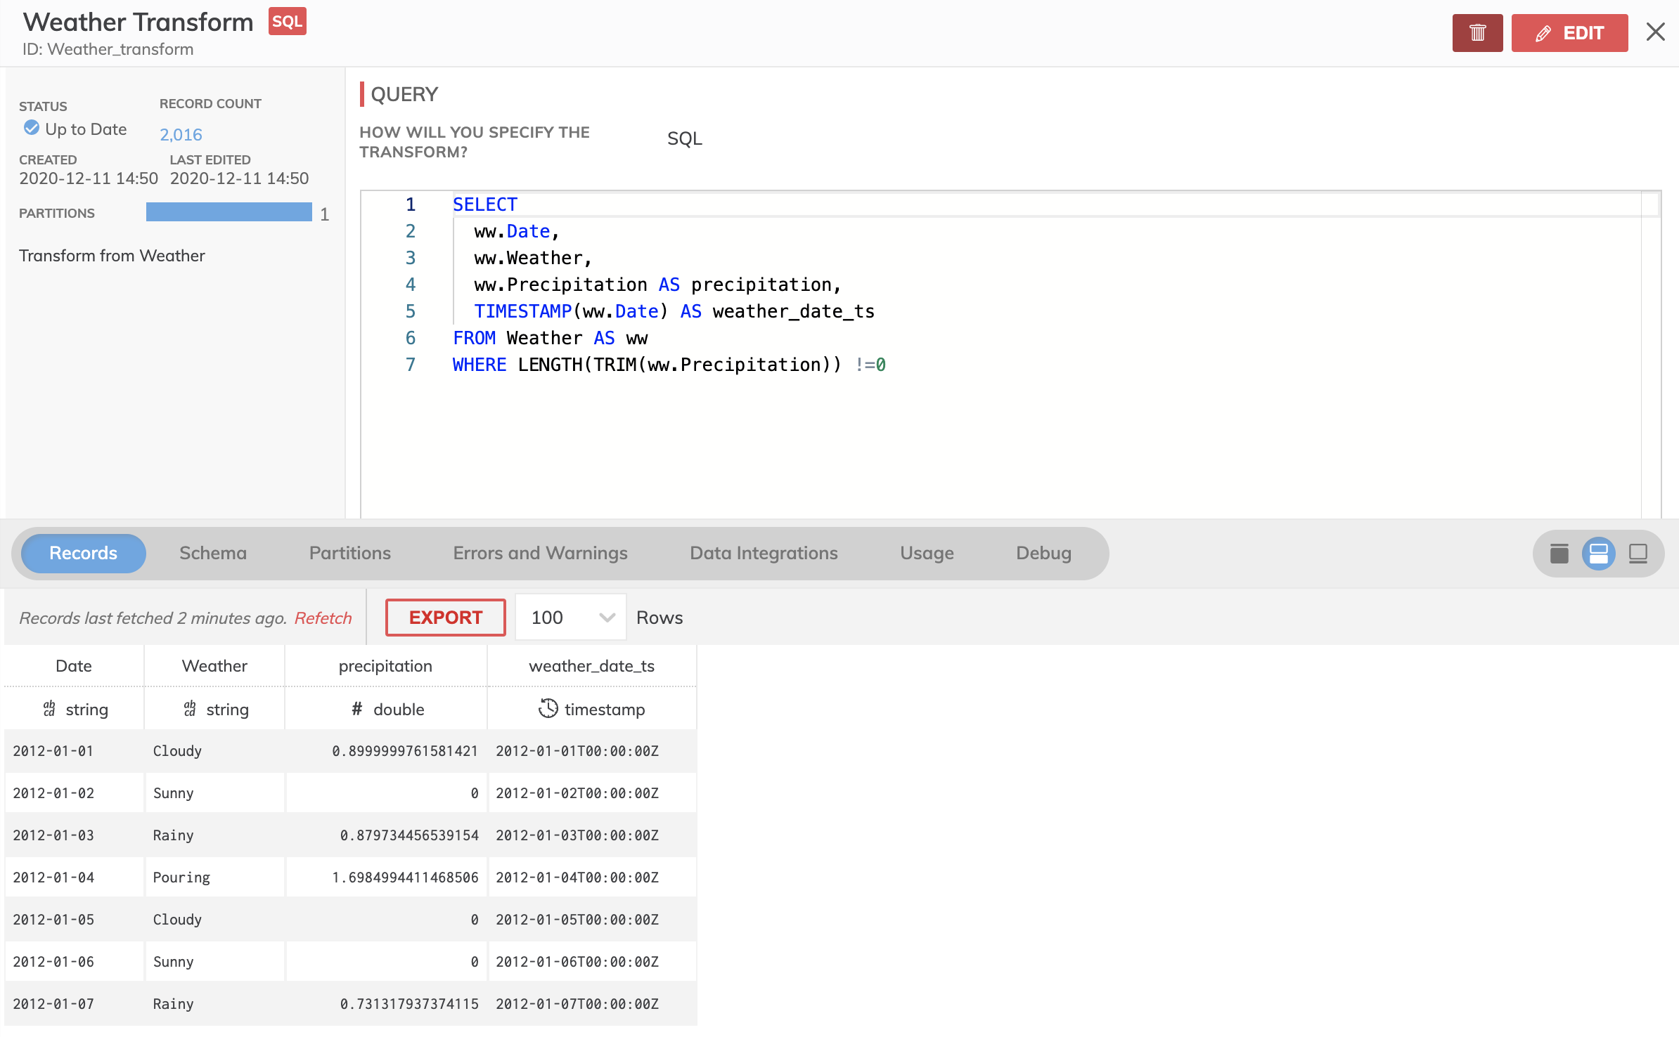The image size is (1679, 1037).
Task: Click the Up to Date status checkmark
Action: (32, 128)
